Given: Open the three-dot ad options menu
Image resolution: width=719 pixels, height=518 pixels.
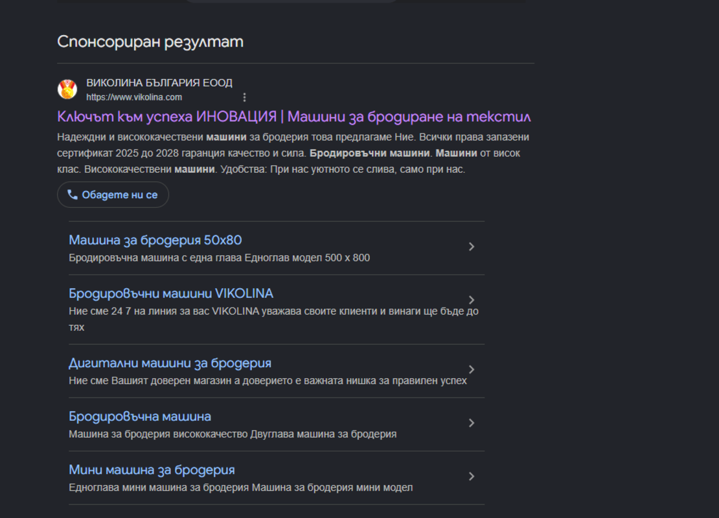Looking at the screenshot, I should tap(244, 97).
